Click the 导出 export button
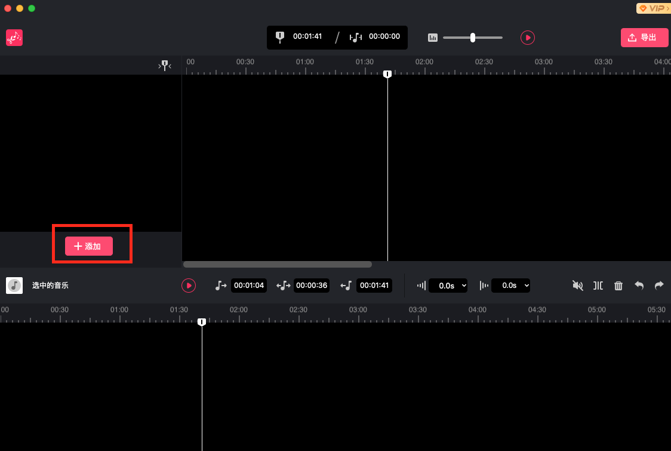This screenshot has width=671, height=451. click(645, 38)
